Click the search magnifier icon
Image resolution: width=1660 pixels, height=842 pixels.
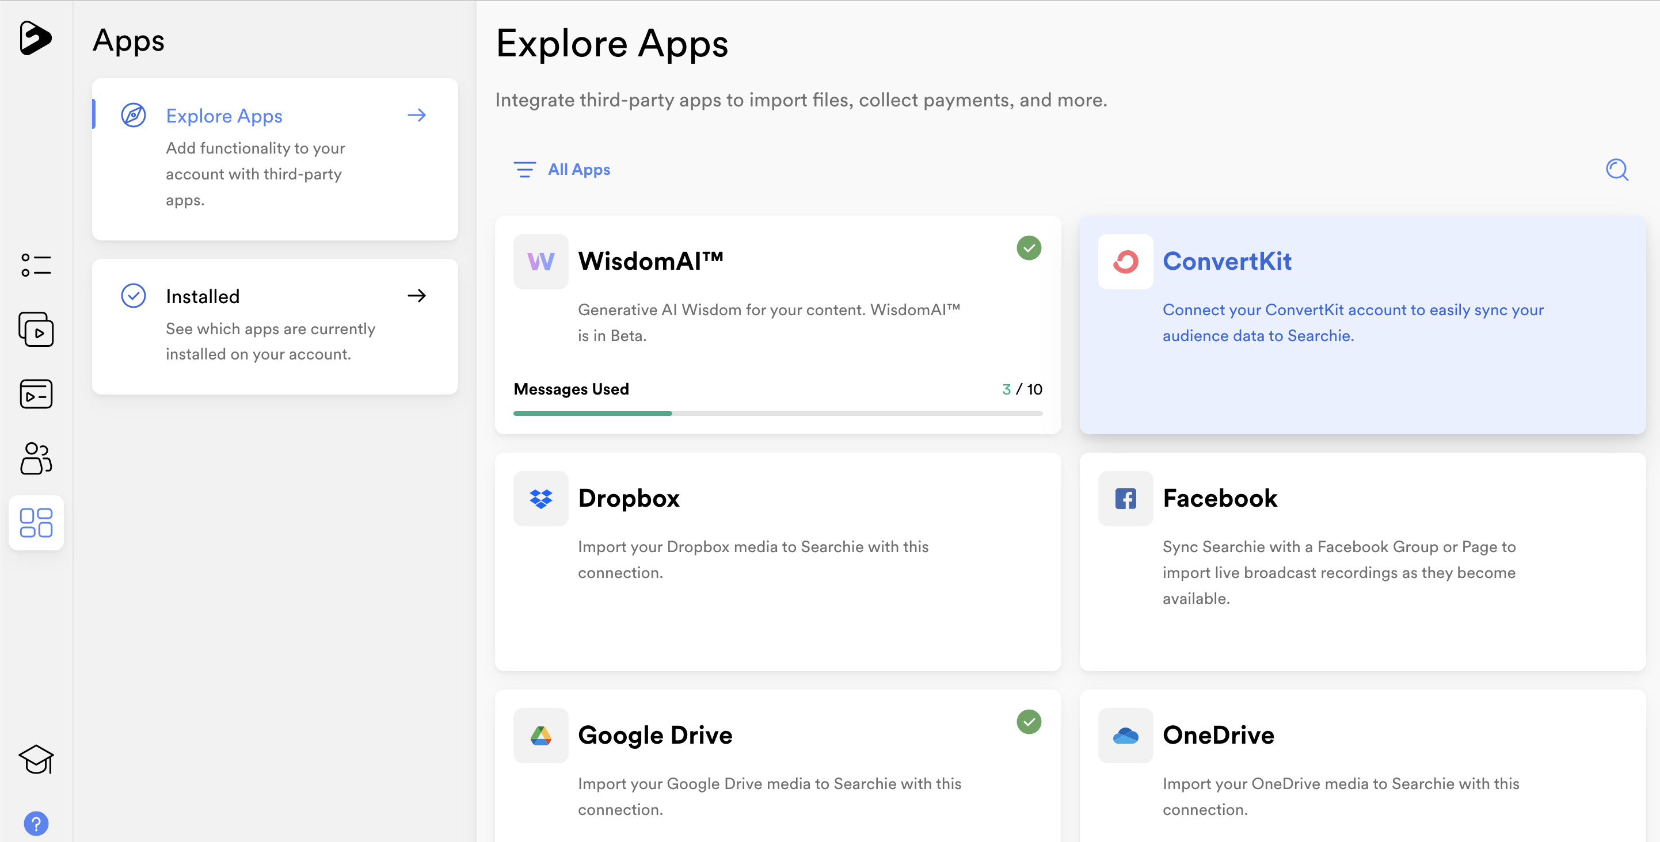coord(1617,170)
